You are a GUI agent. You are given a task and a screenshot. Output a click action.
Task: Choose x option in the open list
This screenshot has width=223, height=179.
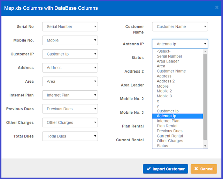pyautogui.click(x=177, y=101)
